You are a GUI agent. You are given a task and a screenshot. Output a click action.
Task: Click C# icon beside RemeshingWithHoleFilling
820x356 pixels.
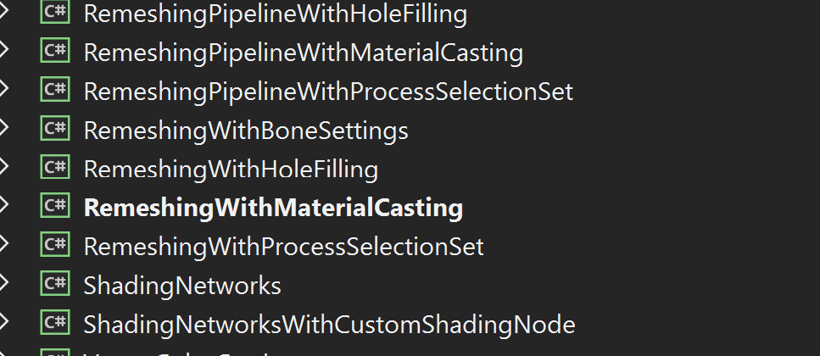55,167
